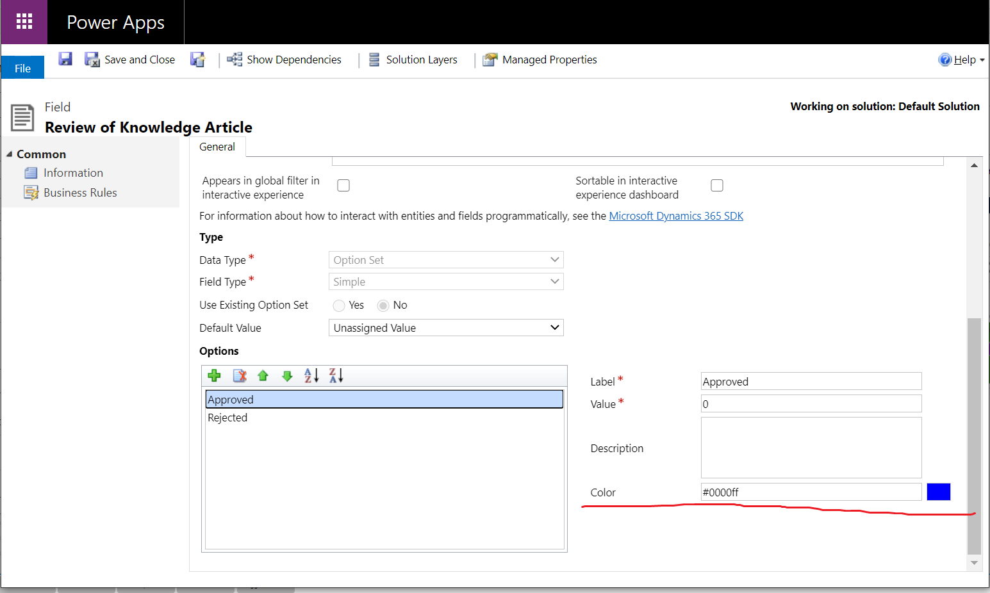The height and width of the screenshot is (593, 990).
Task: Toggle Appears in global filter checkbox
Action: pos(343,186)
